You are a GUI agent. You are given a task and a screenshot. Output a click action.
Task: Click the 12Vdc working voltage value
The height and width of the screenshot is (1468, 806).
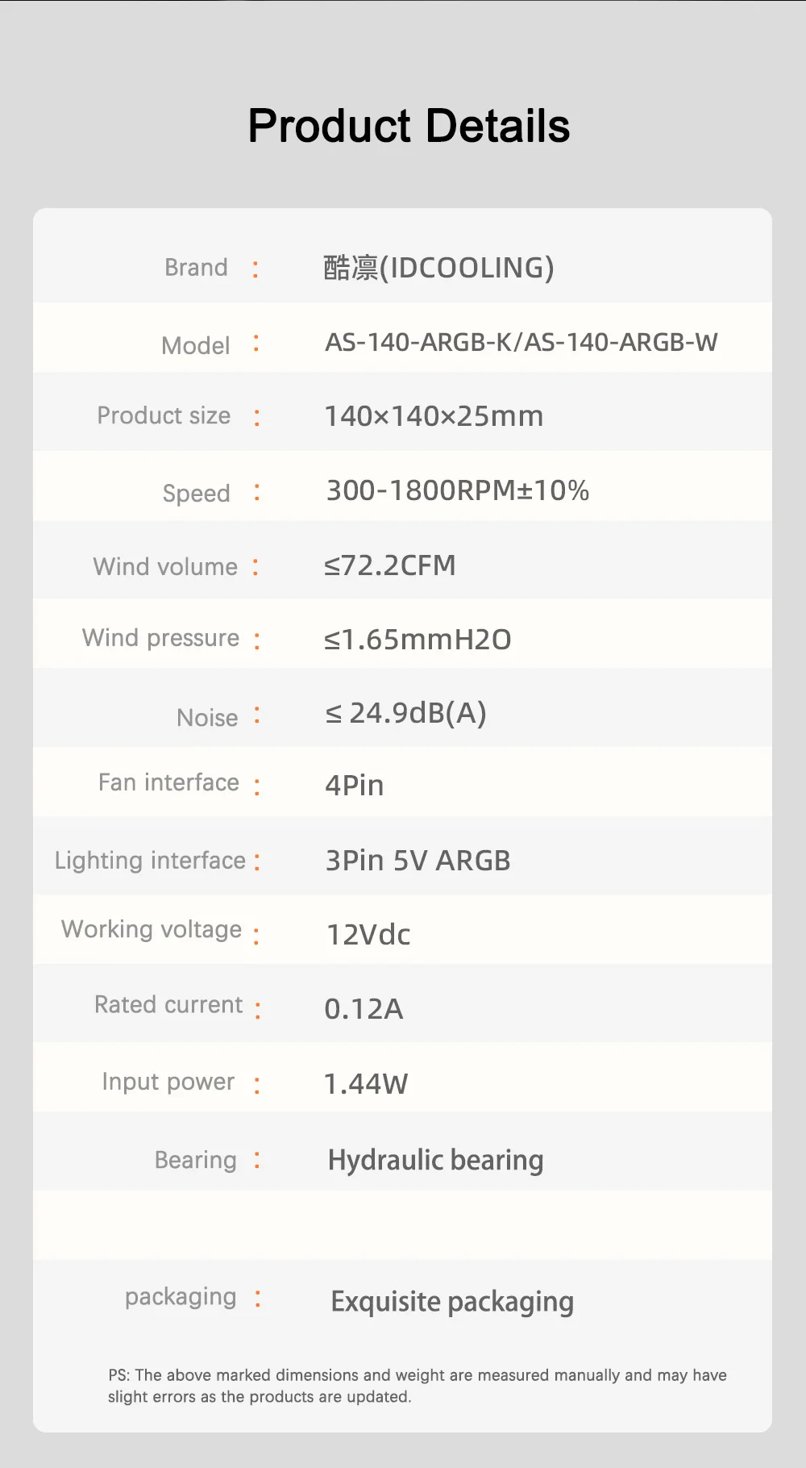click(x=368, y=935)
